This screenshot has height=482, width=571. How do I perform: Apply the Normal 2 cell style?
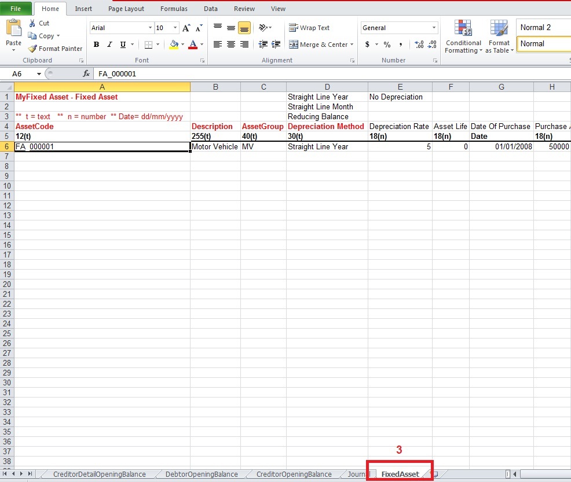[541, 27]
